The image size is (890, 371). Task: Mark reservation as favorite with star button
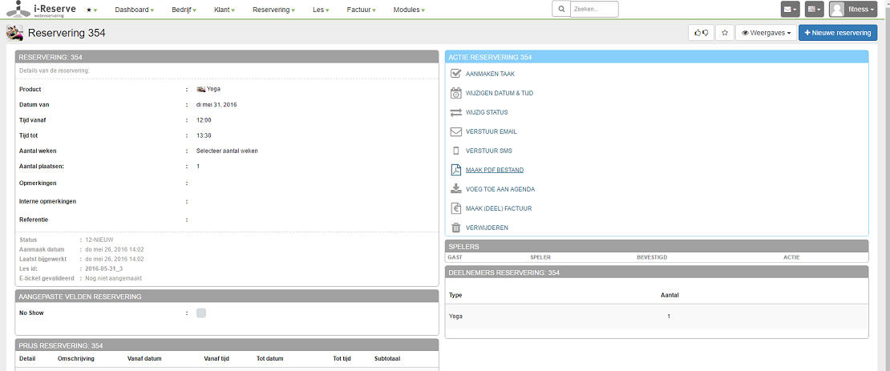(x=724, y=33)
